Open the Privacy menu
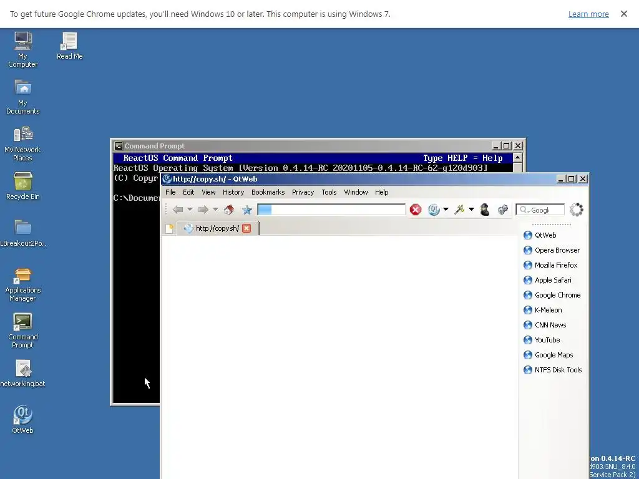Image resolution: width=639 pixels, height=479 pixels. (x=303, y=192)
